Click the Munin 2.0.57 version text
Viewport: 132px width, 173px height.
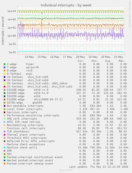[x=66, y=170]
